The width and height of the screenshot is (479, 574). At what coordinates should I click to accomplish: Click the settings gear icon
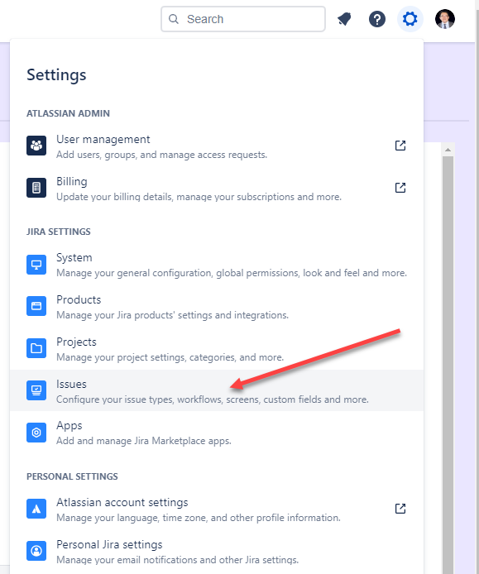click(x=410, y=19)
